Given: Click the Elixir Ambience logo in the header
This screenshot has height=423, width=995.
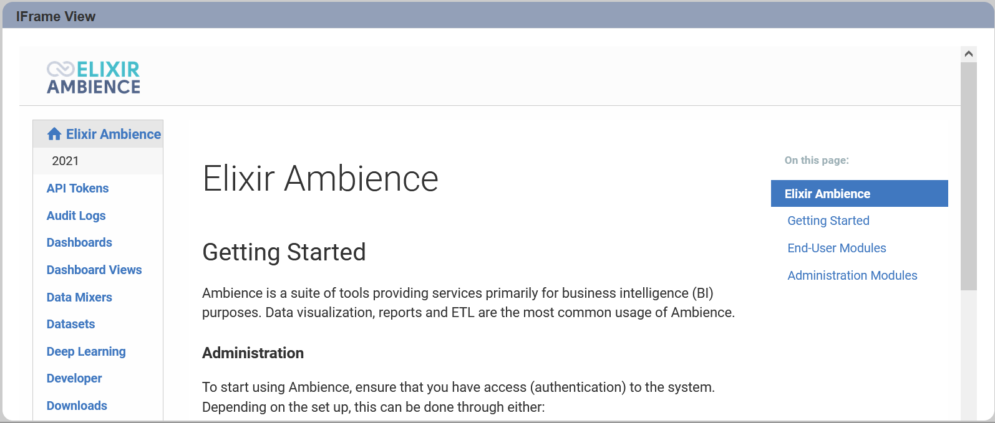Looking at the screenshot, I should click(x=94, y=77).
